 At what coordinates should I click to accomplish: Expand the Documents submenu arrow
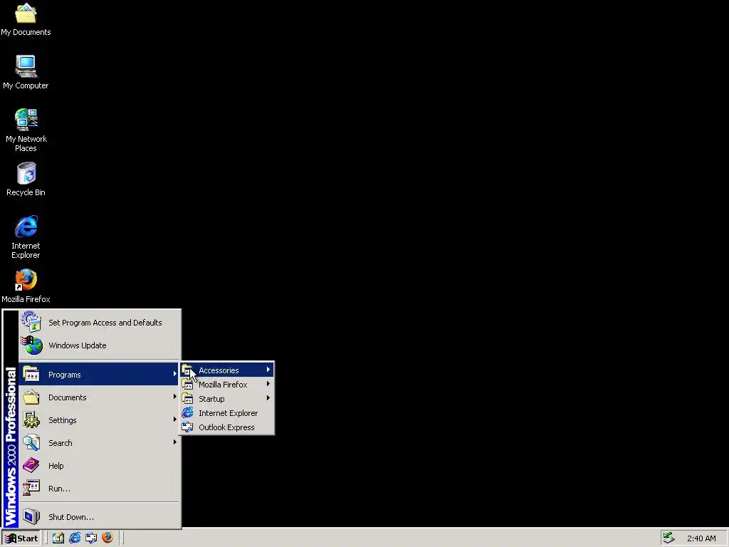175,396
